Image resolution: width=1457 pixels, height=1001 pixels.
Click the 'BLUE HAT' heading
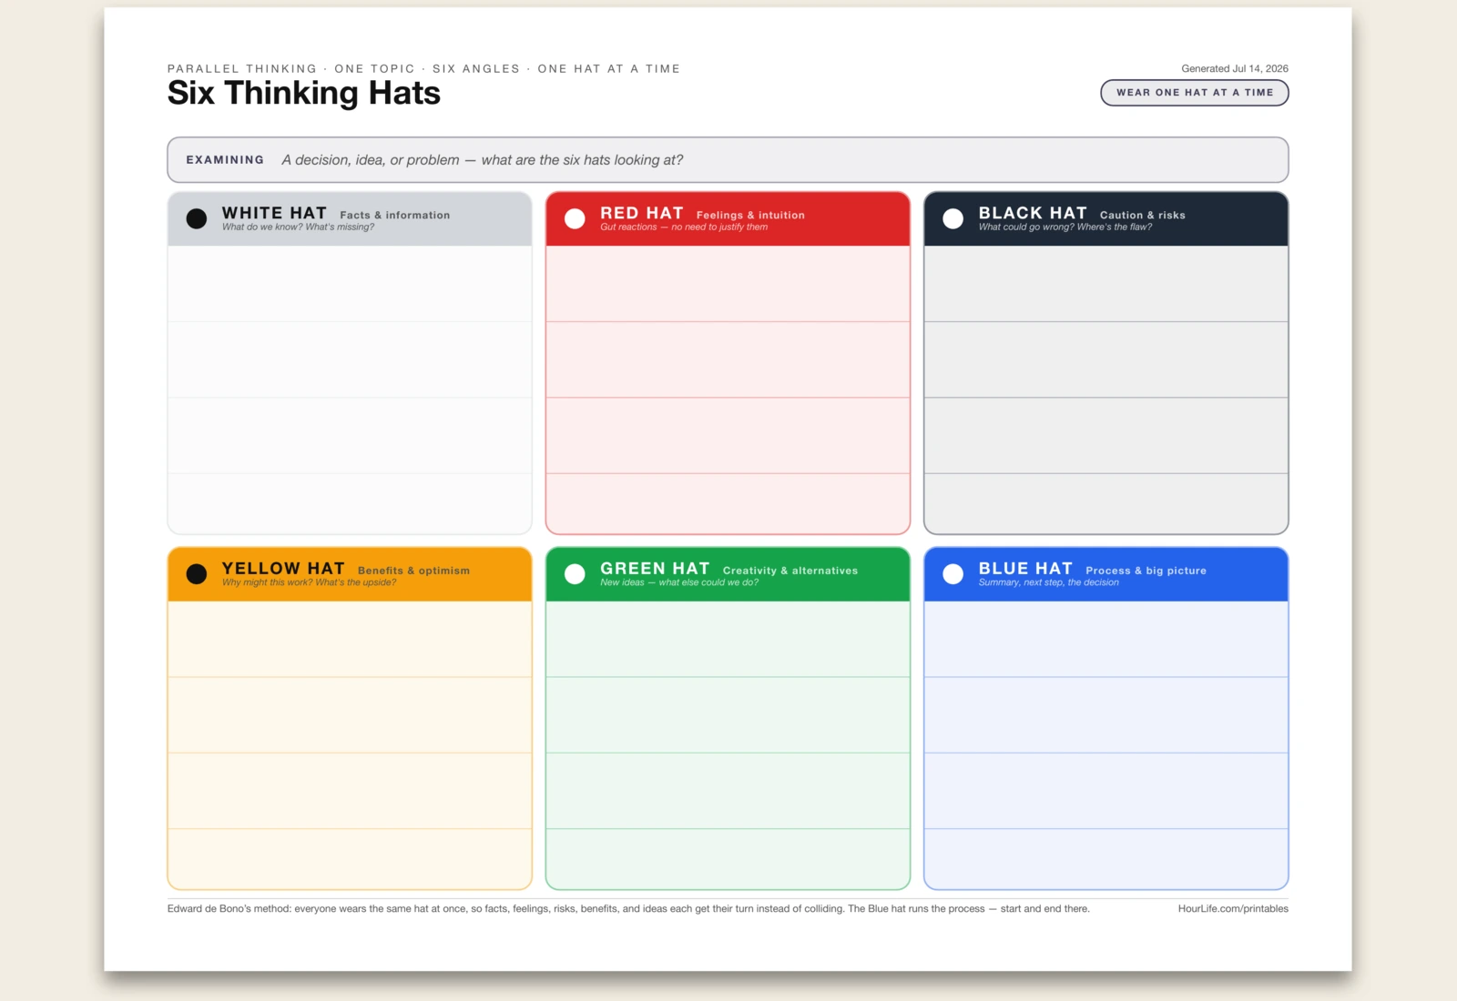point(1025,569)
